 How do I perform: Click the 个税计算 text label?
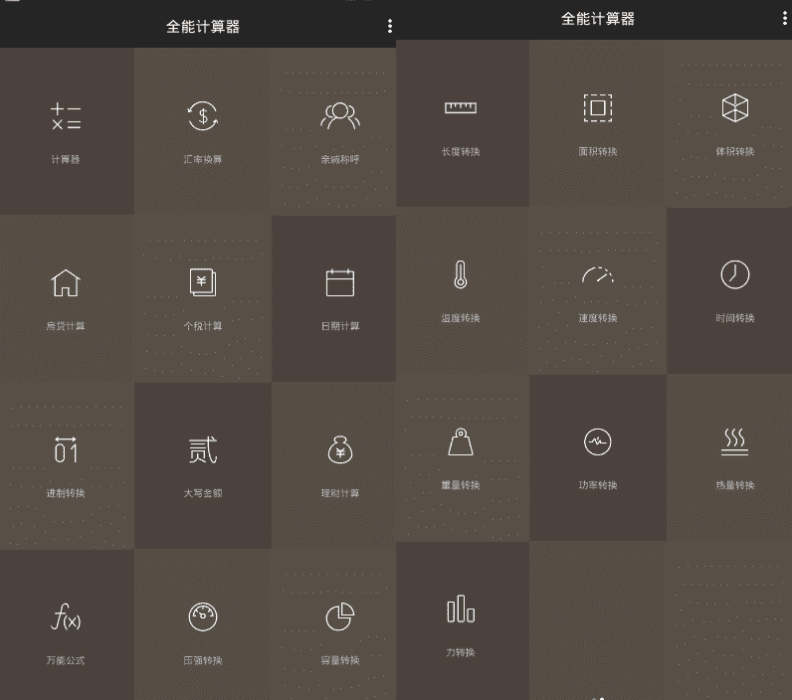(x=203, y=326)
